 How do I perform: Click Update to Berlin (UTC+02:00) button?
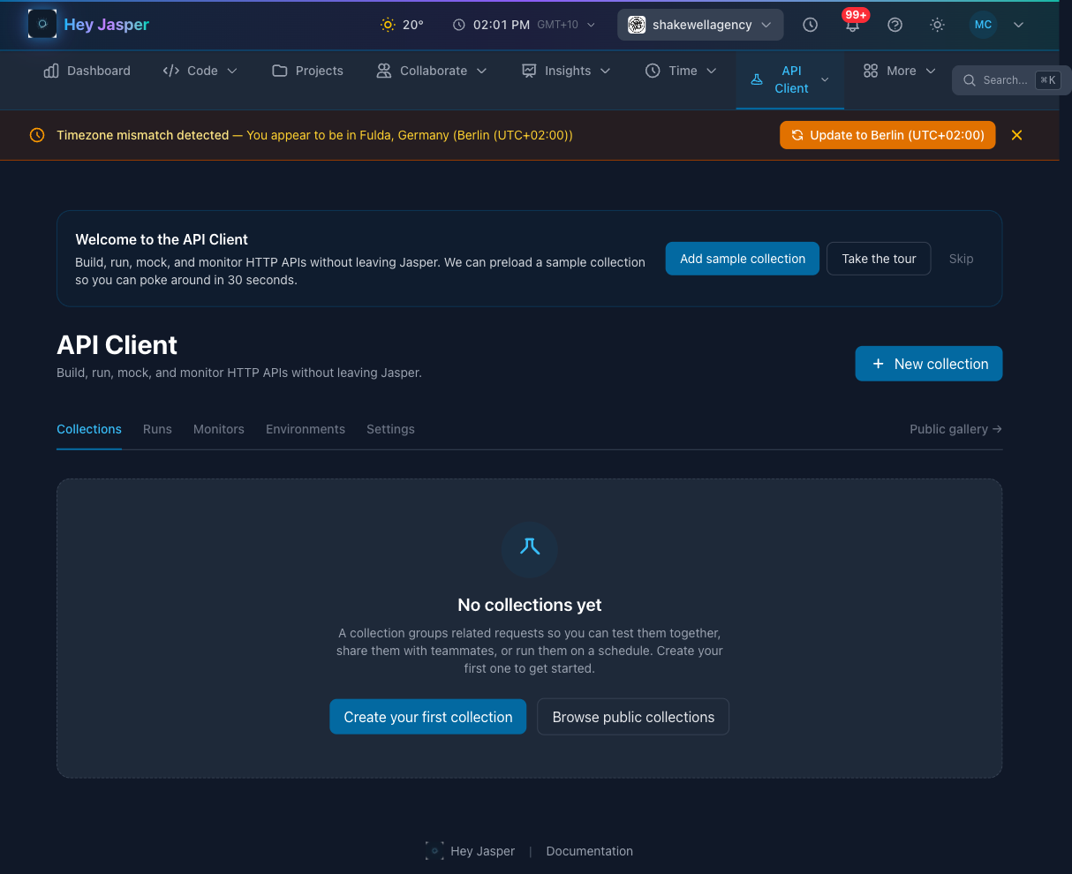(x=887, y=135)
